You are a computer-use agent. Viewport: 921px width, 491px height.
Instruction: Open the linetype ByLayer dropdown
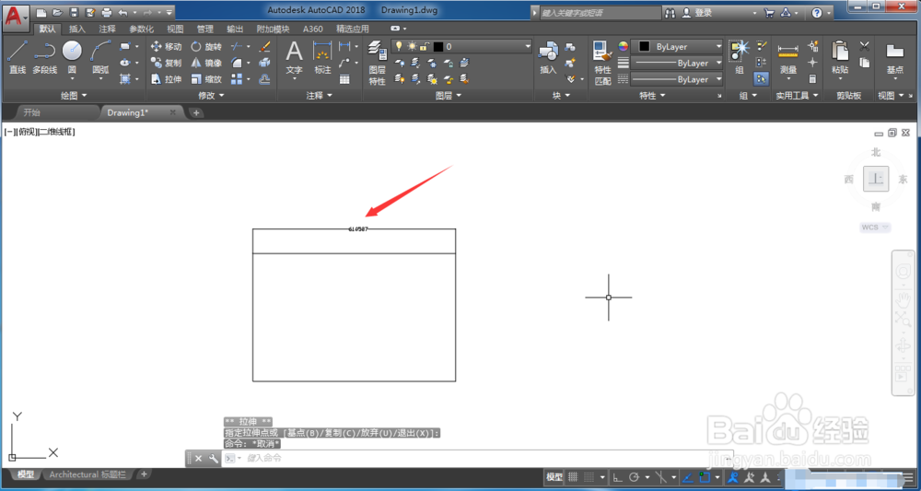tap(677, 79)
